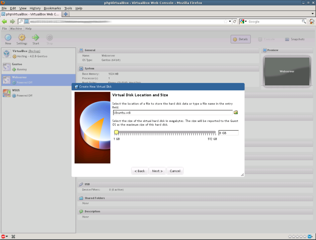Click the Stop power icon
This screenshot has height=240, width=316.
49,37
